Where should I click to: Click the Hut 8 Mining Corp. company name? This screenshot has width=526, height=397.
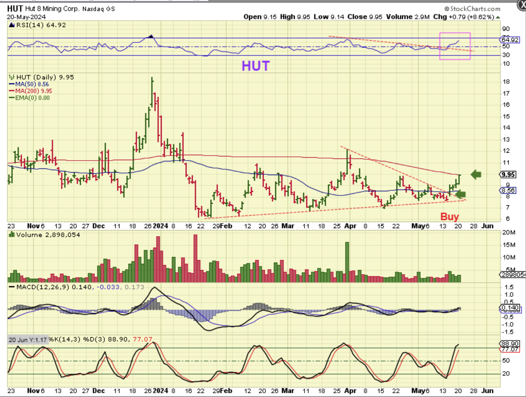point(52,9)
